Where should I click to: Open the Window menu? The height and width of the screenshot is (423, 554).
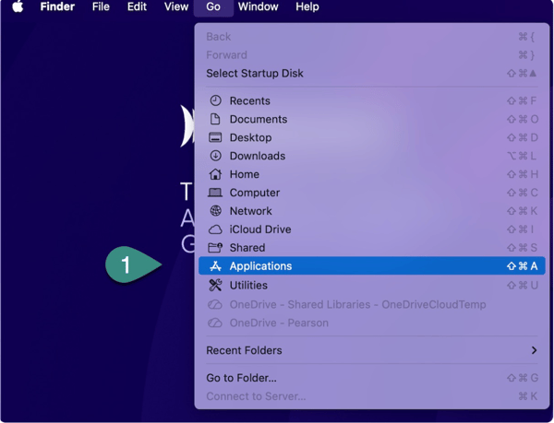coord(258,6)
